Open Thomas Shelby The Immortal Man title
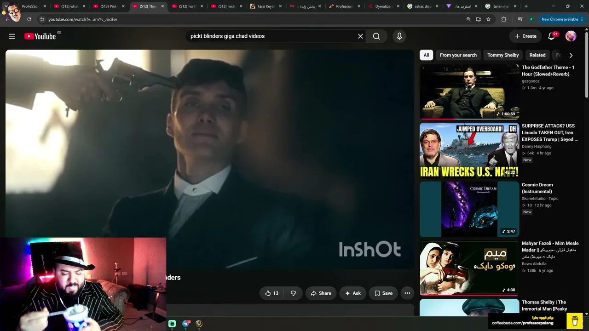Image resolution: width=589 pixels, height=331 pixels. (544, 306)
